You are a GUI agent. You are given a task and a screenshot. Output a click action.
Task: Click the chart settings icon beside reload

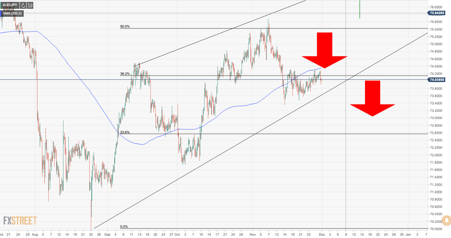pos(30,5)
